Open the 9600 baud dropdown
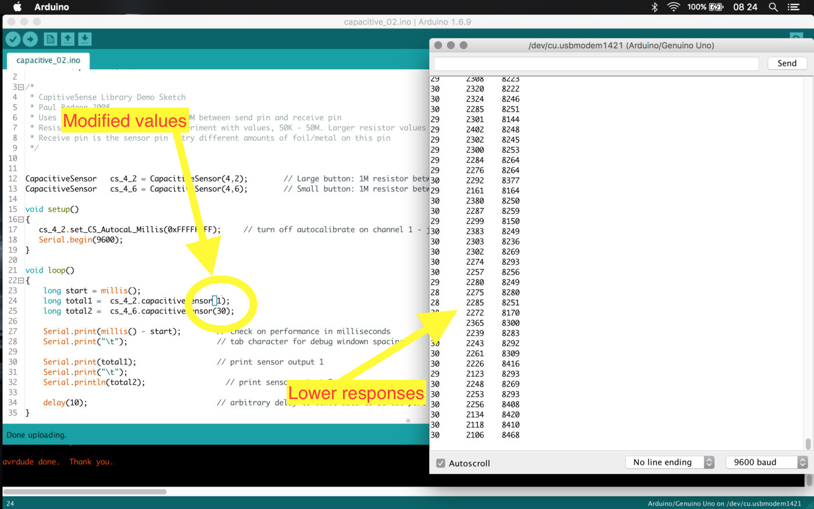 [767, 462]
